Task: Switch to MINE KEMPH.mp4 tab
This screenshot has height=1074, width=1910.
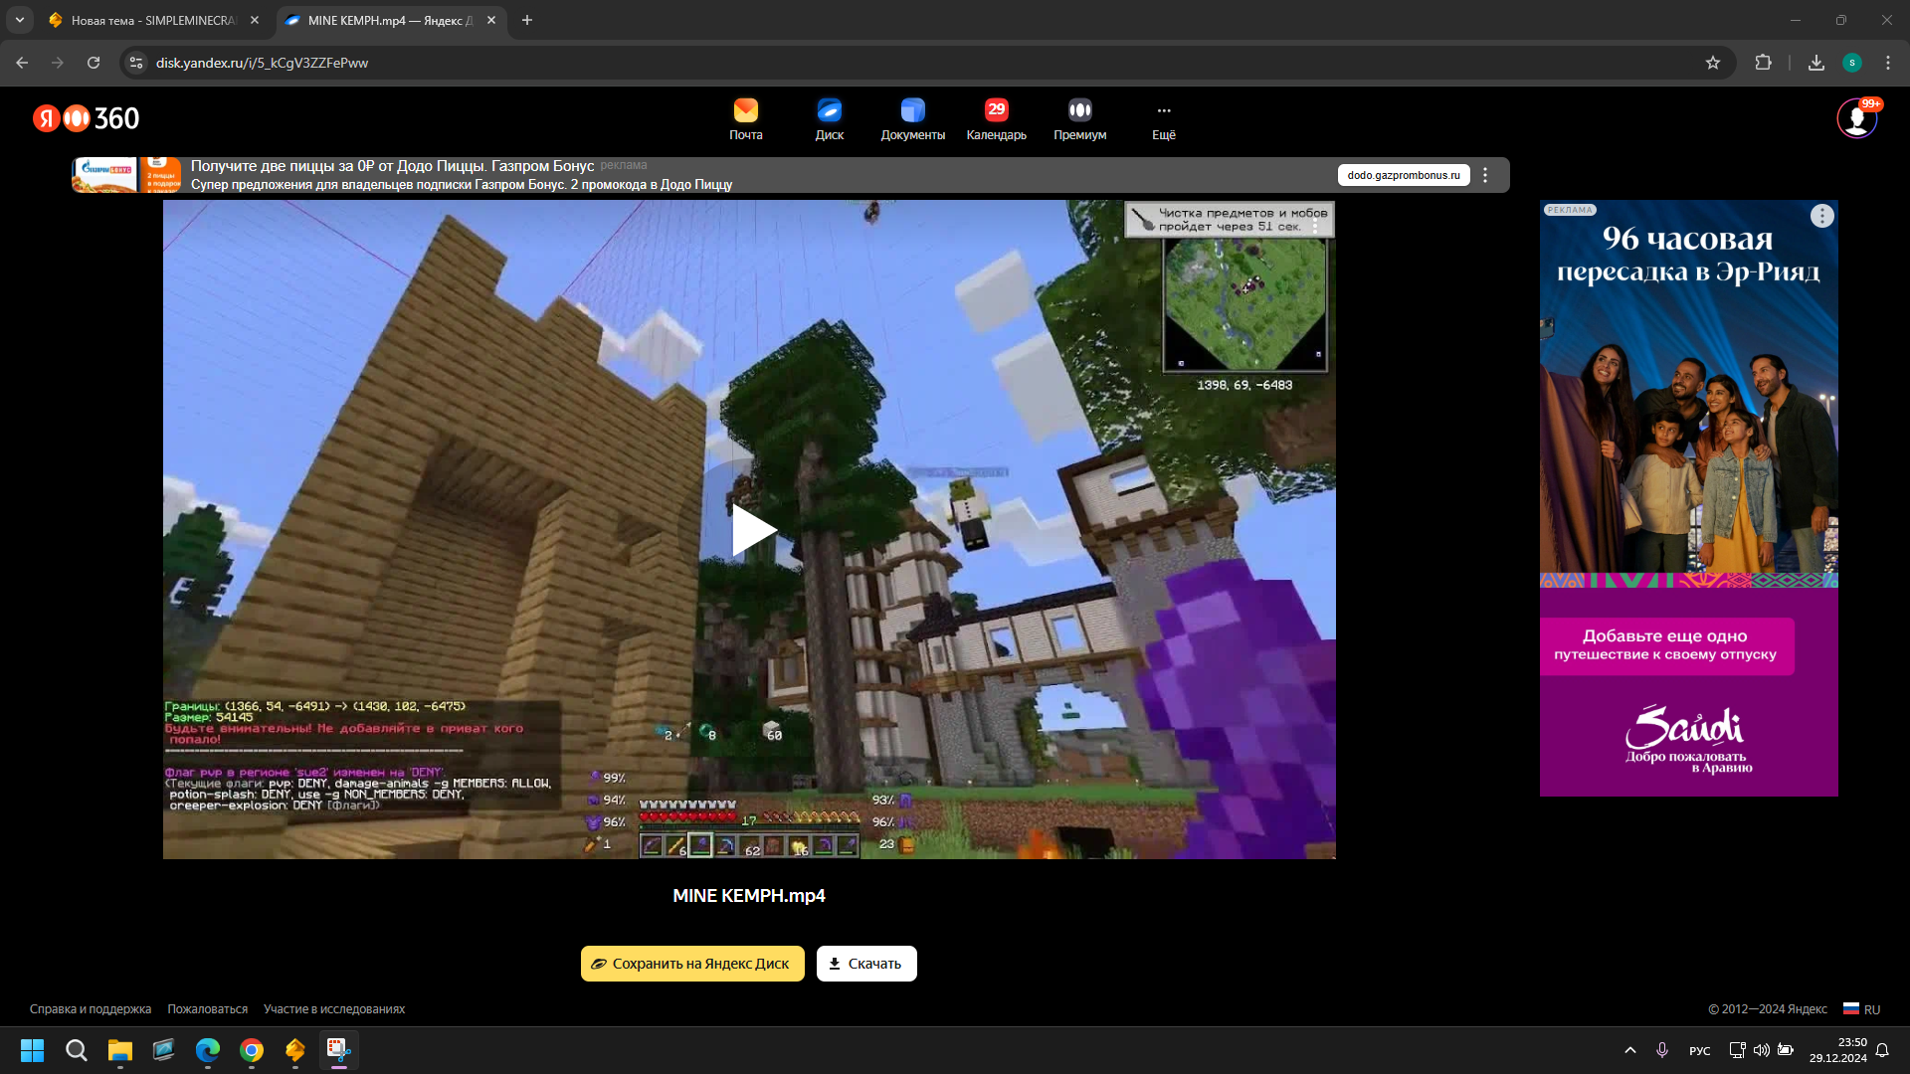Action: [x=388, y=20]
